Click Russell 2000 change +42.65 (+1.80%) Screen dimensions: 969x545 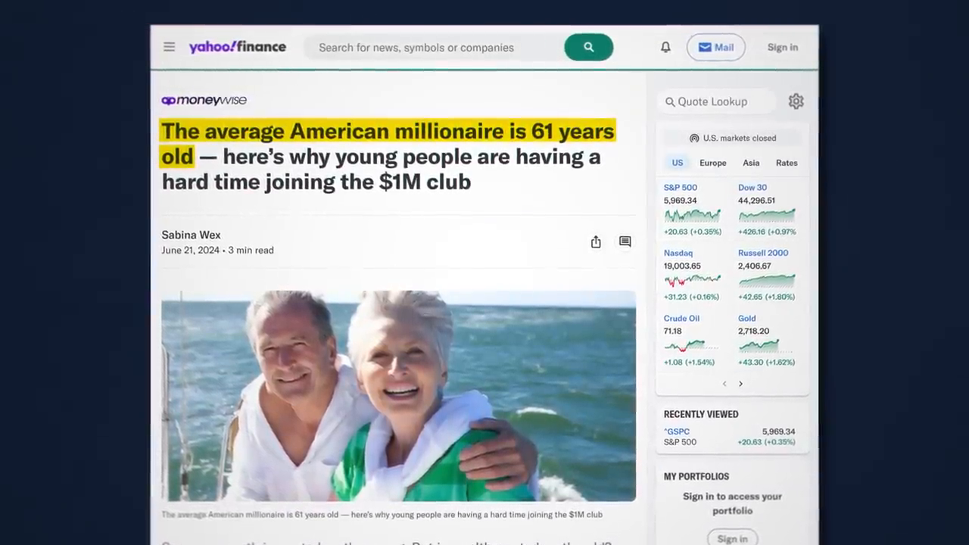[766, 297]
